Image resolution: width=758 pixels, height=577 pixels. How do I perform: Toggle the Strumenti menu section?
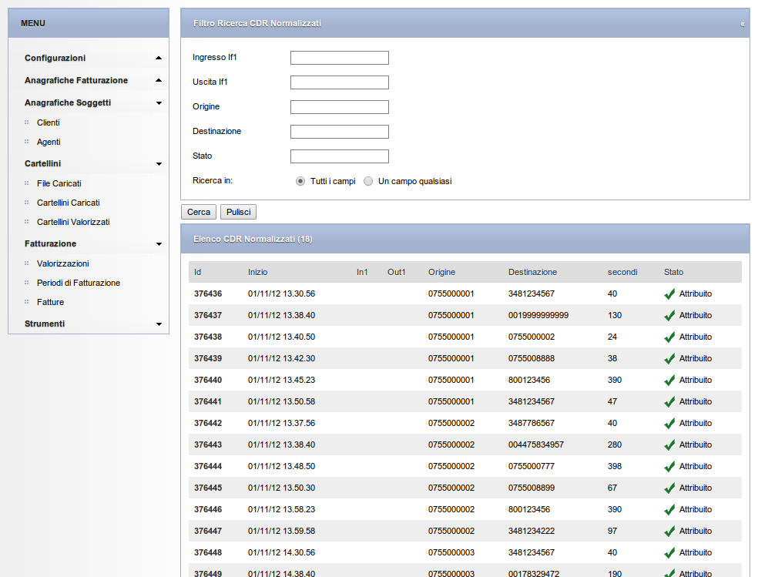click(x=159, y=324)
